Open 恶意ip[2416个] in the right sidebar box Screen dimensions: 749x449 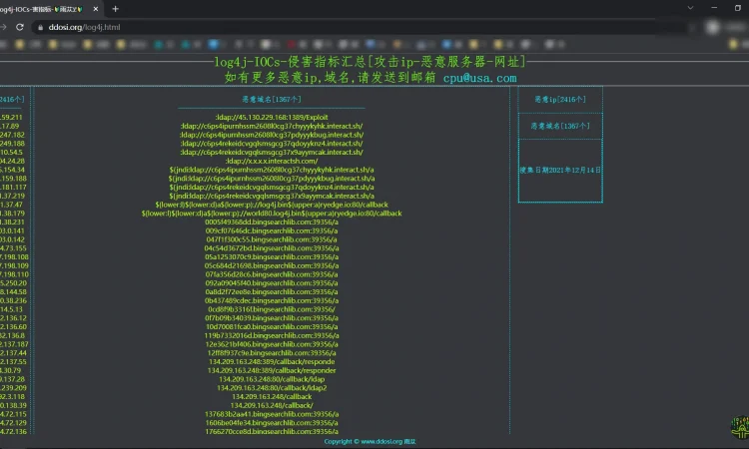[560, 99]
